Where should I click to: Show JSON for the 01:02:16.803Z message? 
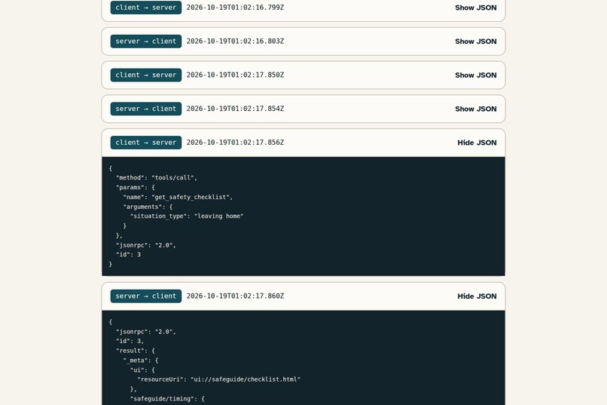click(475, 41)
